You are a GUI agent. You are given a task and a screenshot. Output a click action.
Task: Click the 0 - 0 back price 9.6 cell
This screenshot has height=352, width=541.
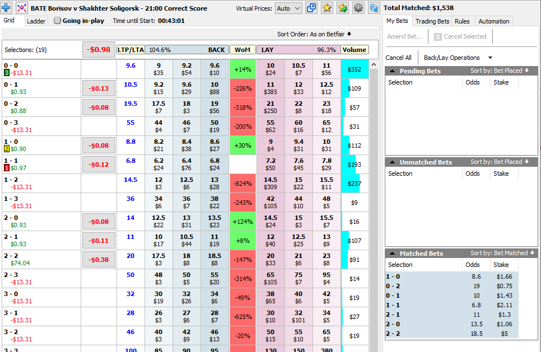(214, 69)
